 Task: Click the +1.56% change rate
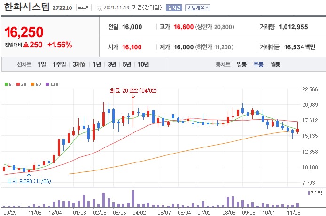click(60, 45)
